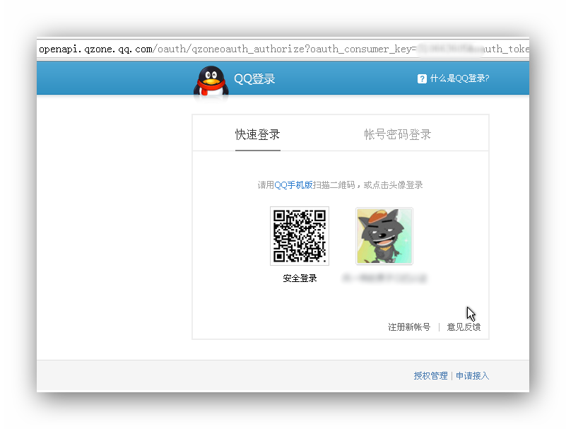The image size is (566, 429).
Task: Click 注册新帐号 to register
Action: [409, 327]
